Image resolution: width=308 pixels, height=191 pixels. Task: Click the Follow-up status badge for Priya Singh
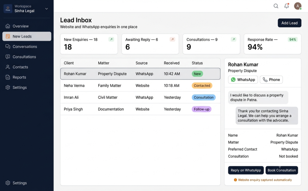coord(202,109)
